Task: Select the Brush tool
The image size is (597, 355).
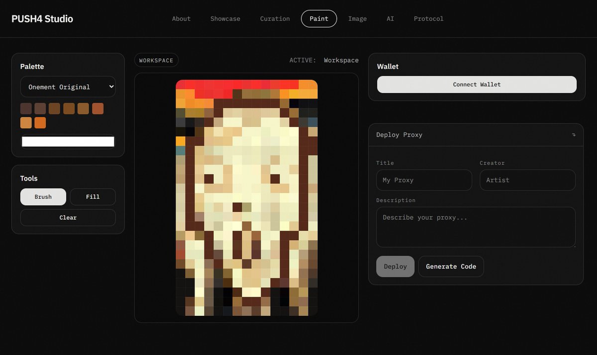Action: (43, 197)
